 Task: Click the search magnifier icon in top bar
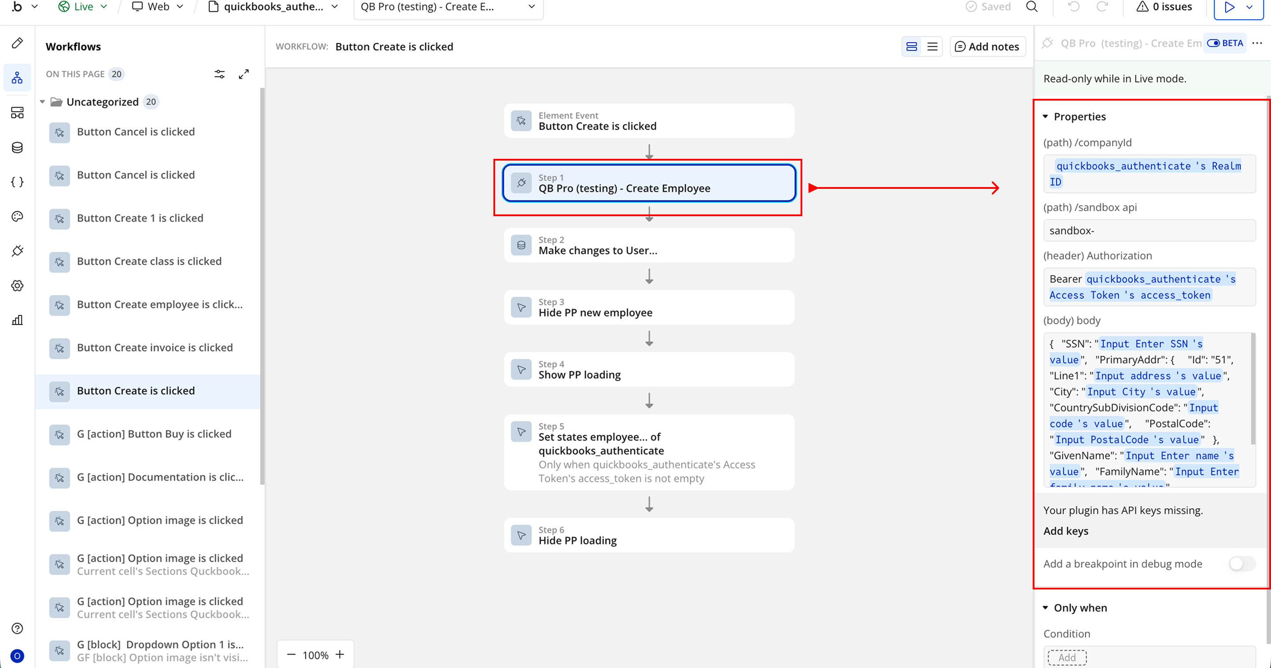(x=1032, y=7)
